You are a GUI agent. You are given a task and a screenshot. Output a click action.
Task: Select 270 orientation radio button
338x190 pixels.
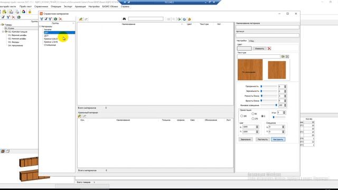pyautogui.click(x=253, y=118)
